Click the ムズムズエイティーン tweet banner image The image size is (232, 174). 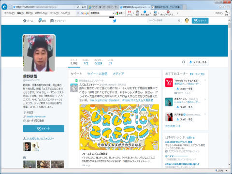tap(119, 127)
